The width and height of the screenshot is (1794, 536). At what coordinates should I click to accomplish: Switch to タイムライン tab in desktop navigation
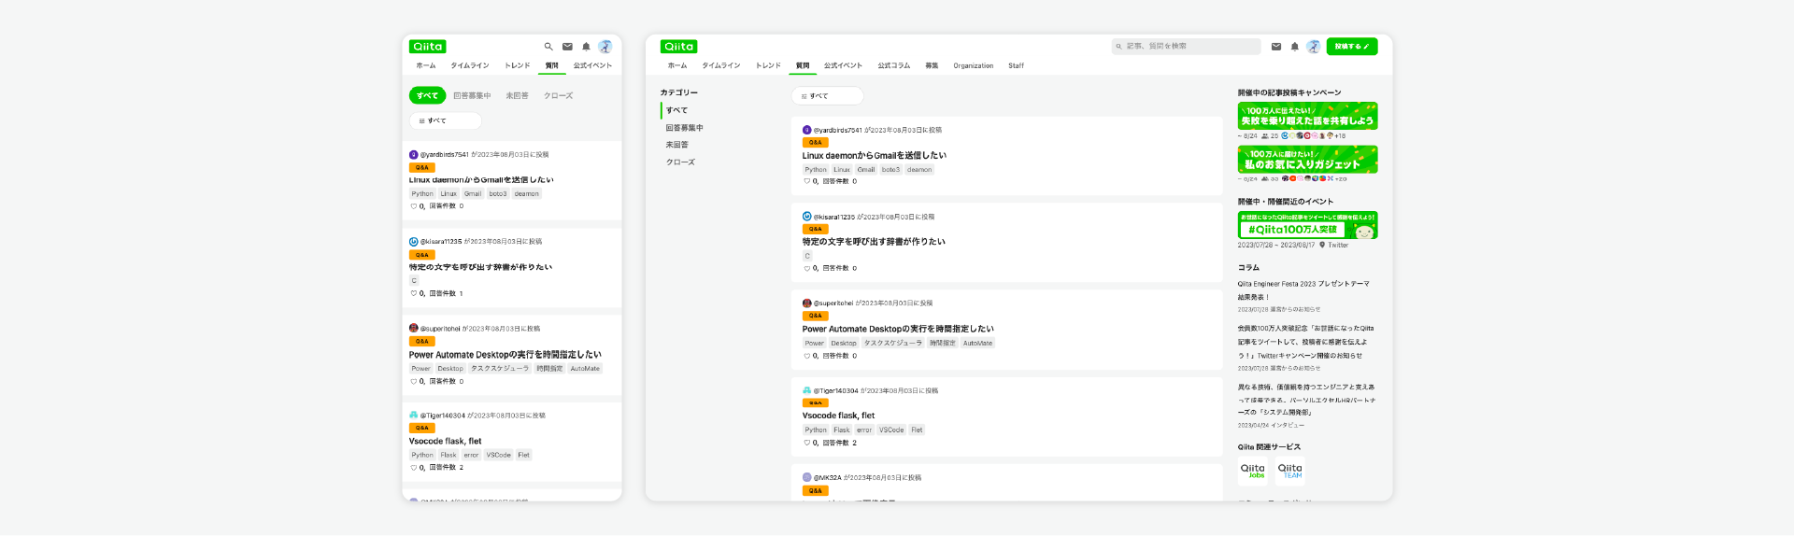[x=721, y=65]
